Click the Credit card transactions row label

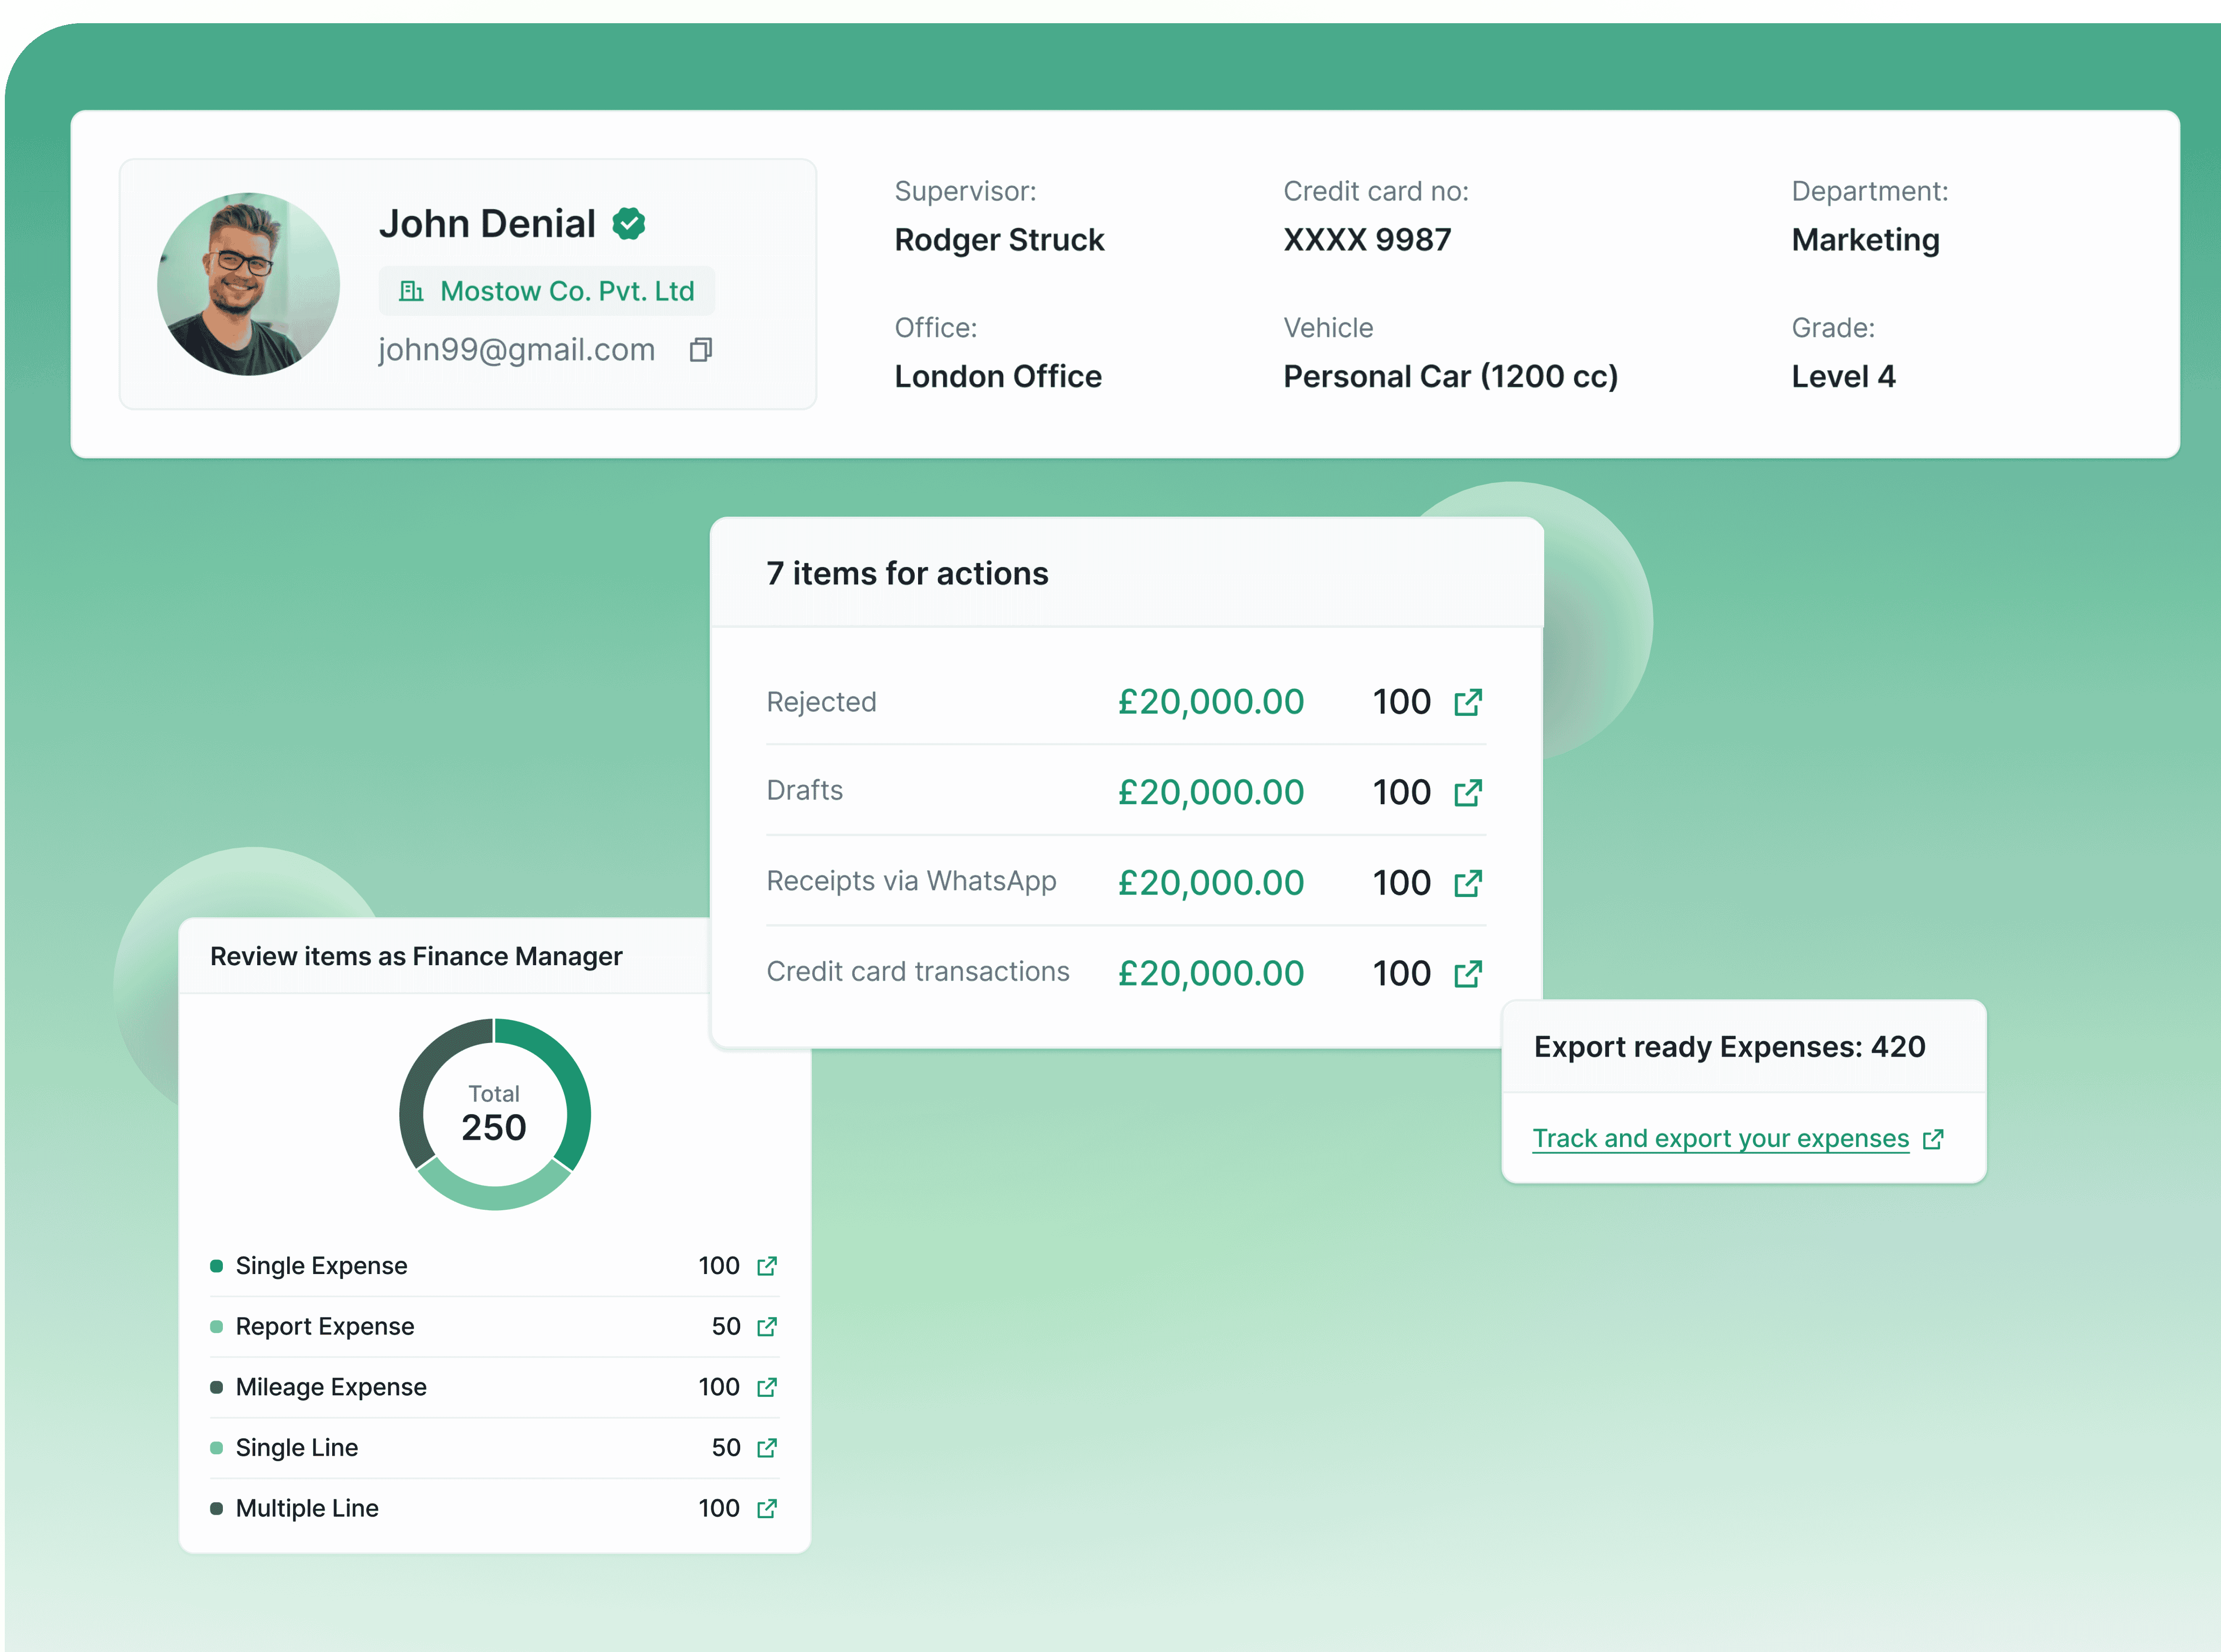918,972
